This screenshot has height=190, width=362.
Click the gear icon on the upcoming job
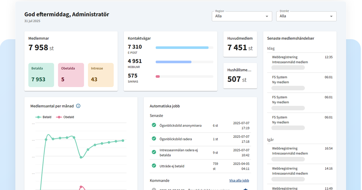(x=245, y=189)
